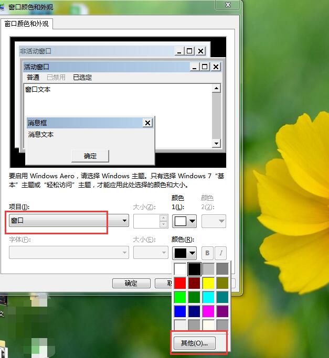Click the 已禁用 menu item in the preview
Screen dimensions: 329x358
(56, 78)
